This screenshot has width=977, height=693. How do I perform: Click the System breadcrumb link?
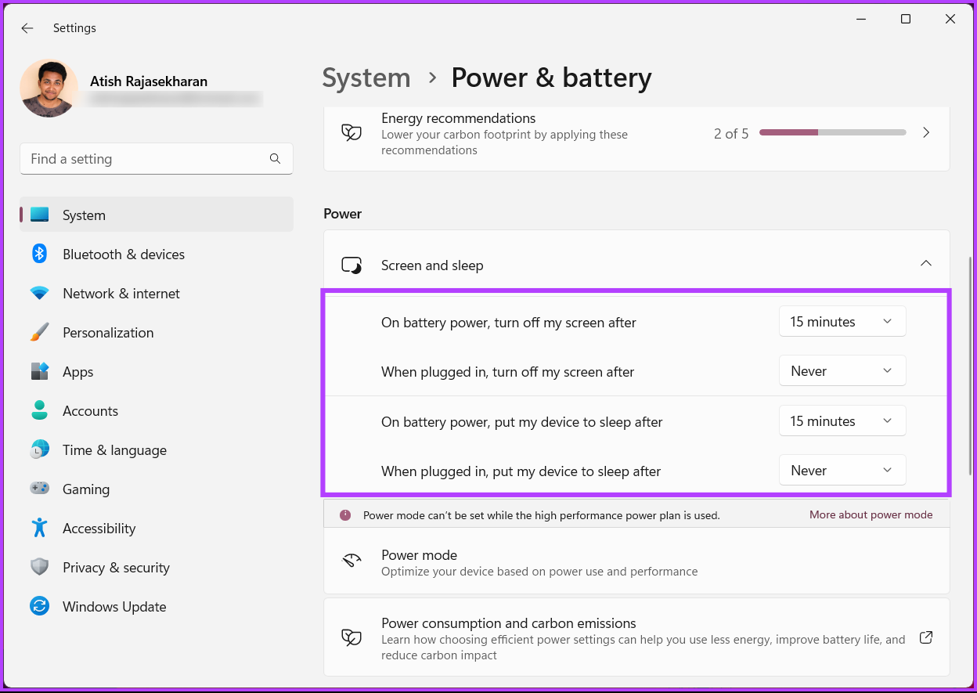366,78
